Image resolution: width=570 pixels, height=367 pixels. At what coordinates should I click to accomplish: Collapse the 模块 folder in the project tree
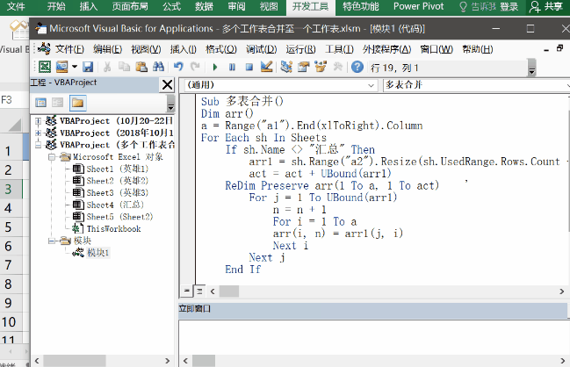coord(52,241)
